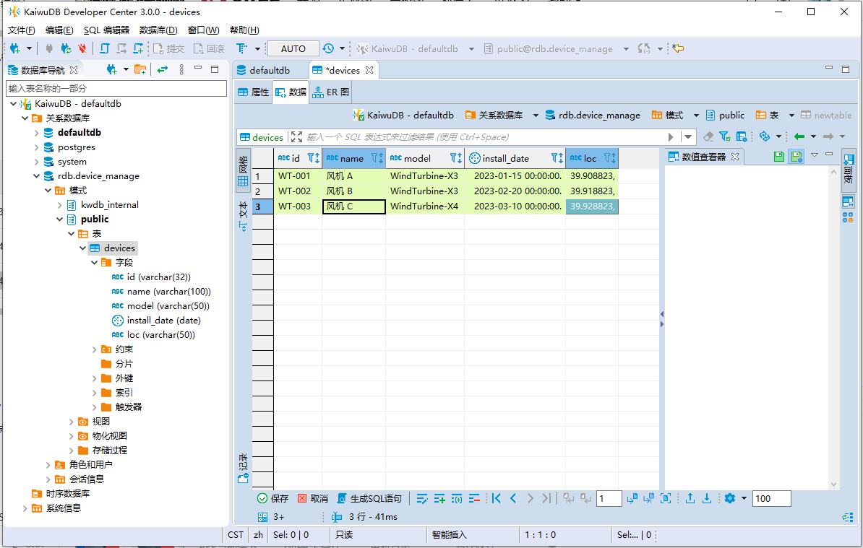The width and height of the screenshot is (863, 548).
Task: Toggle the grid view on the results side bar
Action: [x=243, y=171]
